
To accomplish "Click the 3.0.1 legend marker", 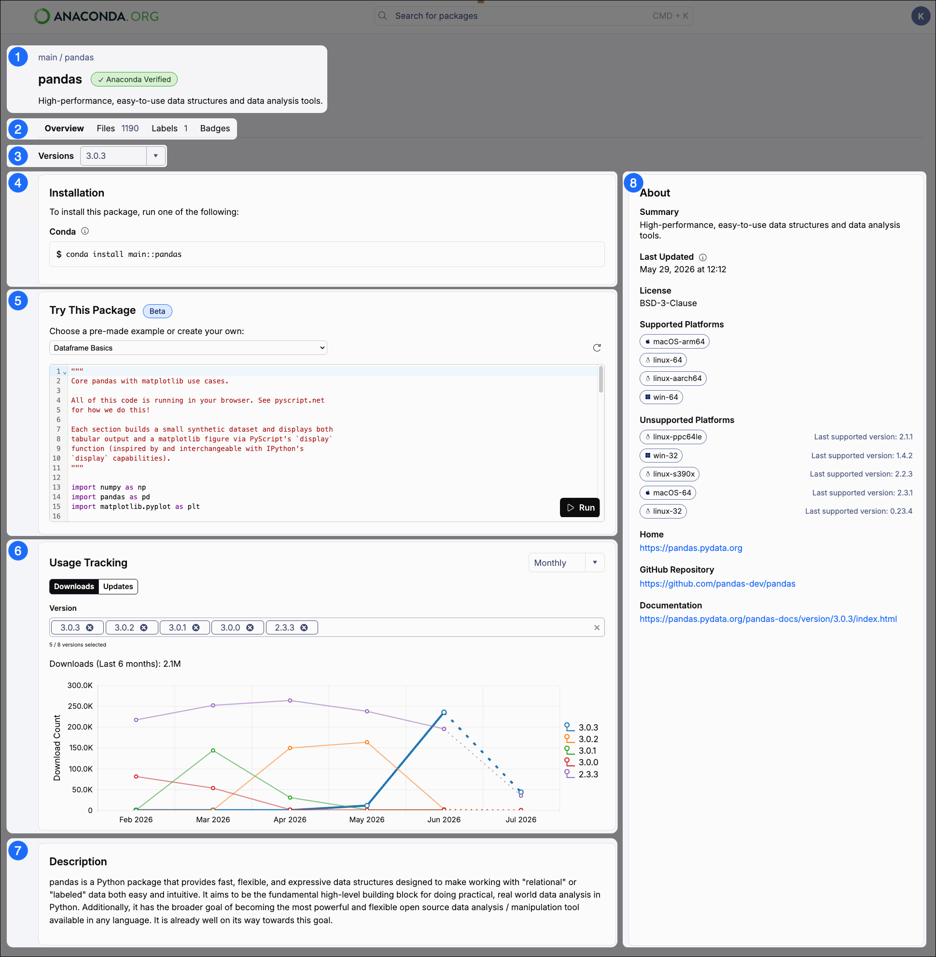I will tap(569, 750).
